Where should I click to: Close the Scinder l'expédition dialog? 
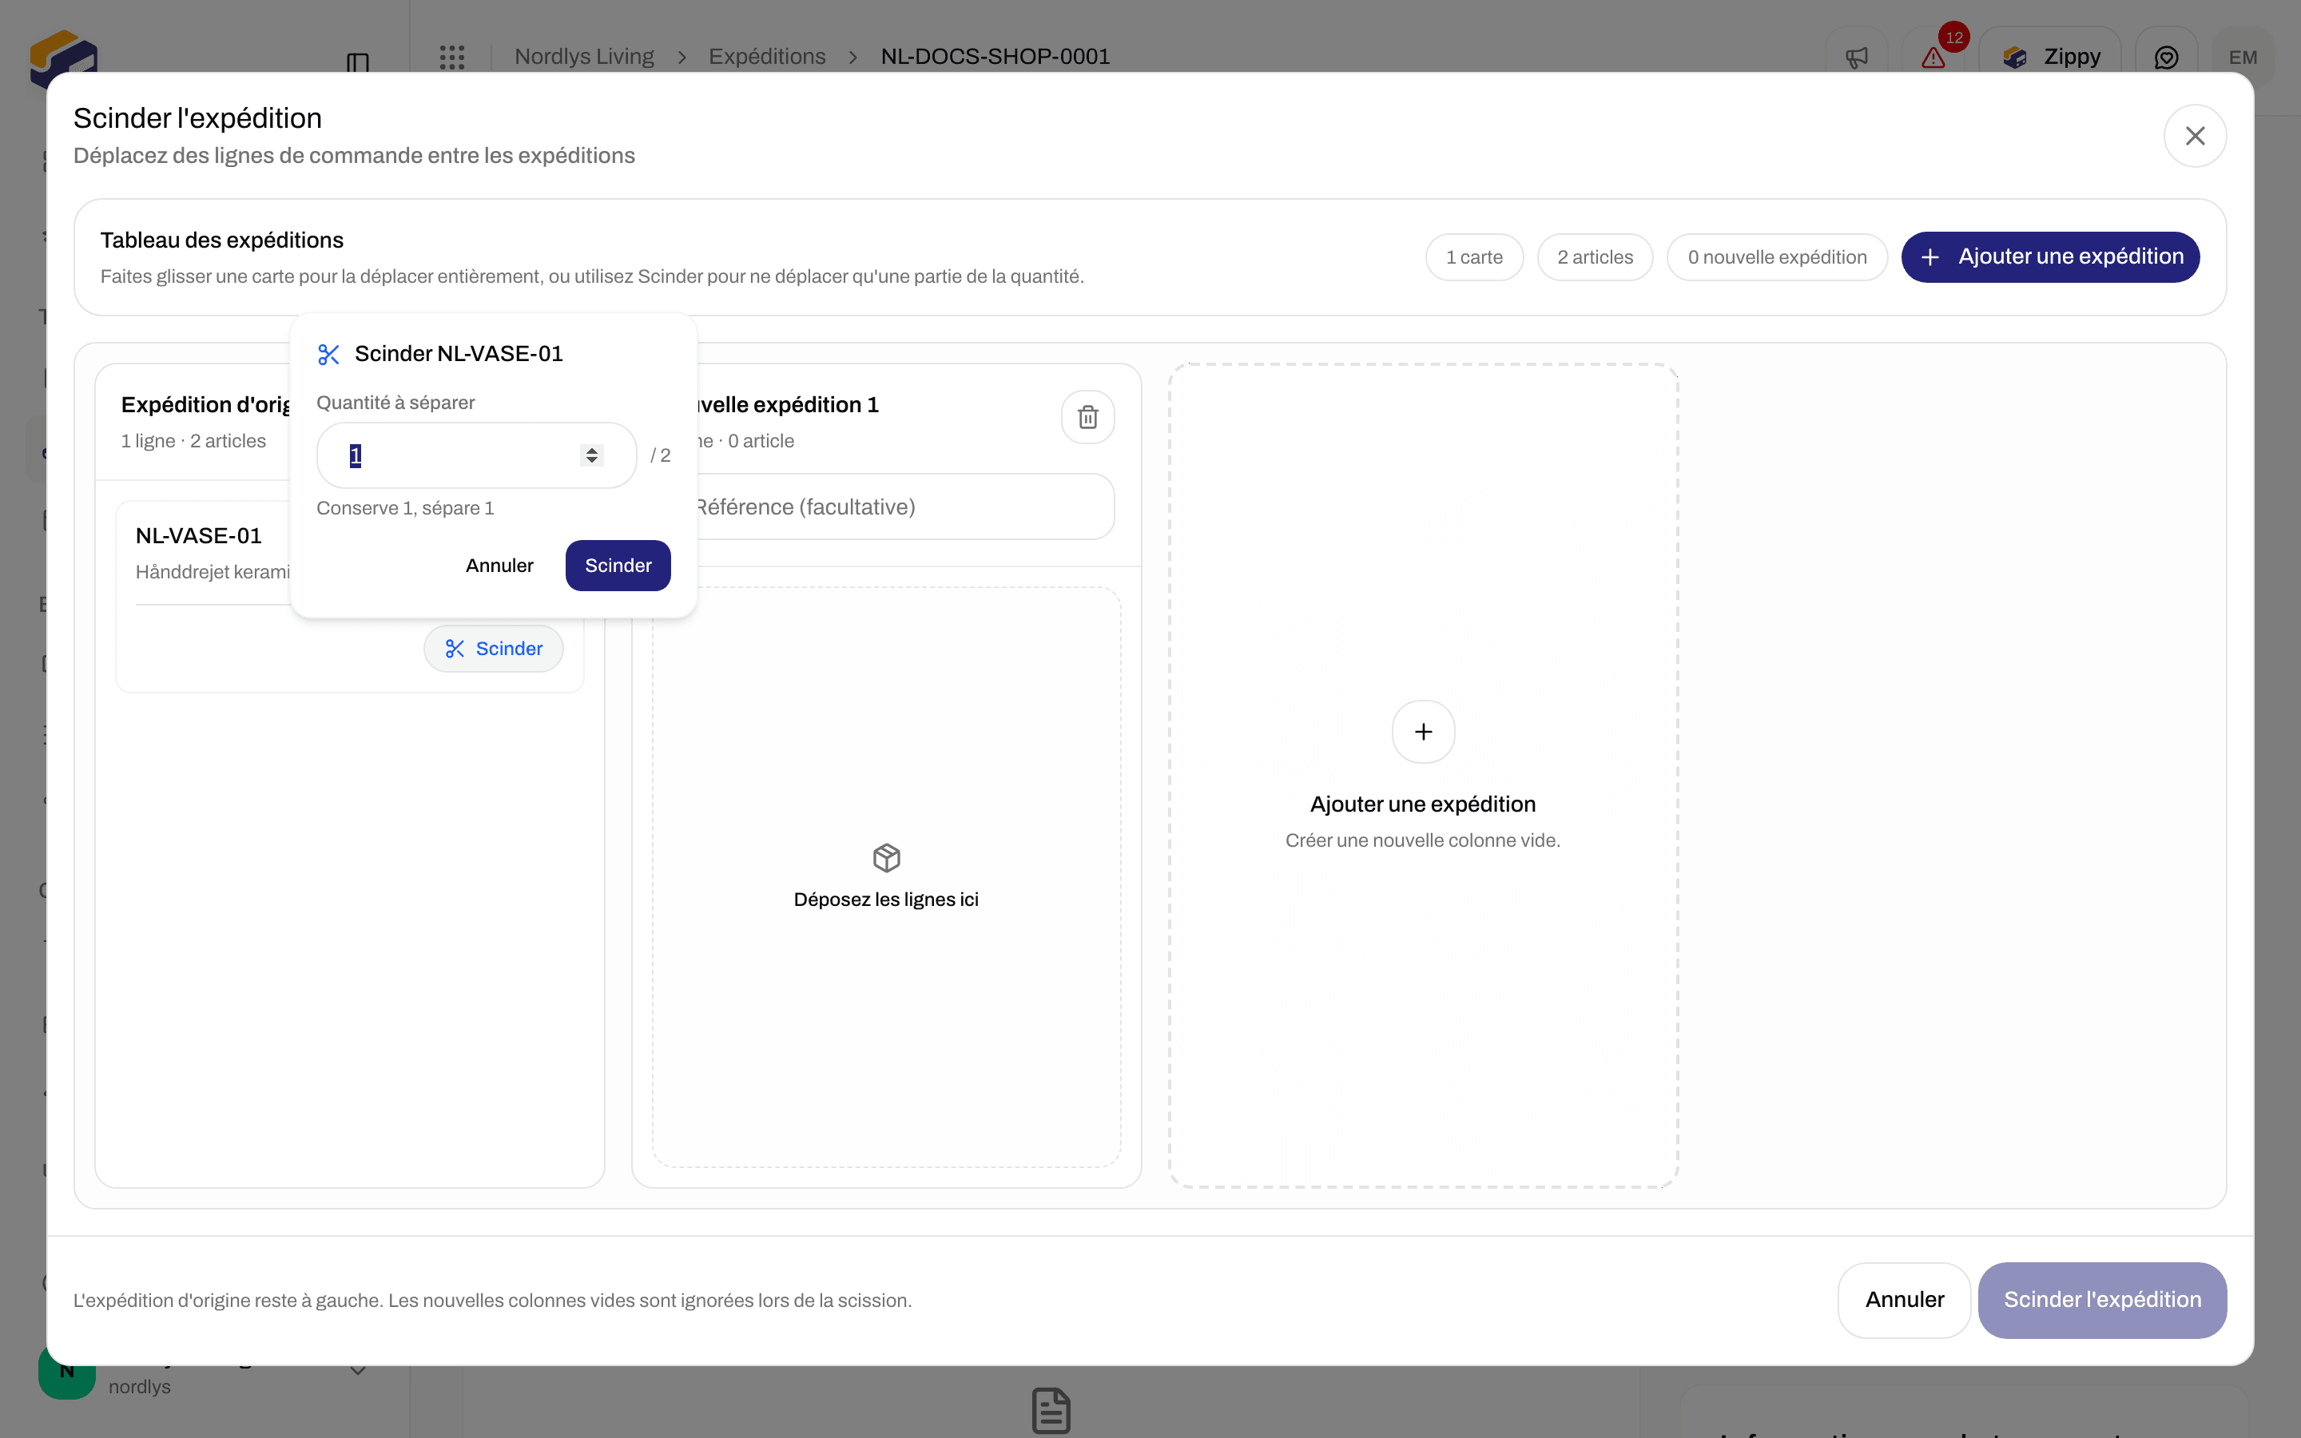pyautogui.click(x=2195, y=136)
